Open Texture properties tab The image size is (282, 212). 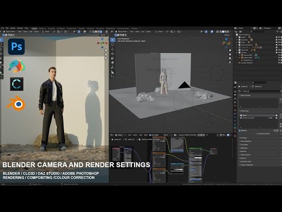click(x=235, y=135)
